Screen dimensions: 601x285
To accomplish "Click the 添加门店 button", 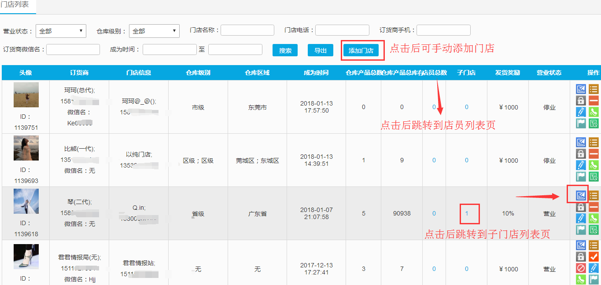I will coord(361,50).
